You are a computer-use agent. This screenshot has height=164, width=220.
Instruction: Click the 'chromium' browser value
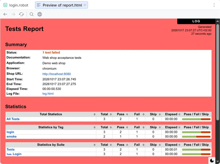[49, 69]
